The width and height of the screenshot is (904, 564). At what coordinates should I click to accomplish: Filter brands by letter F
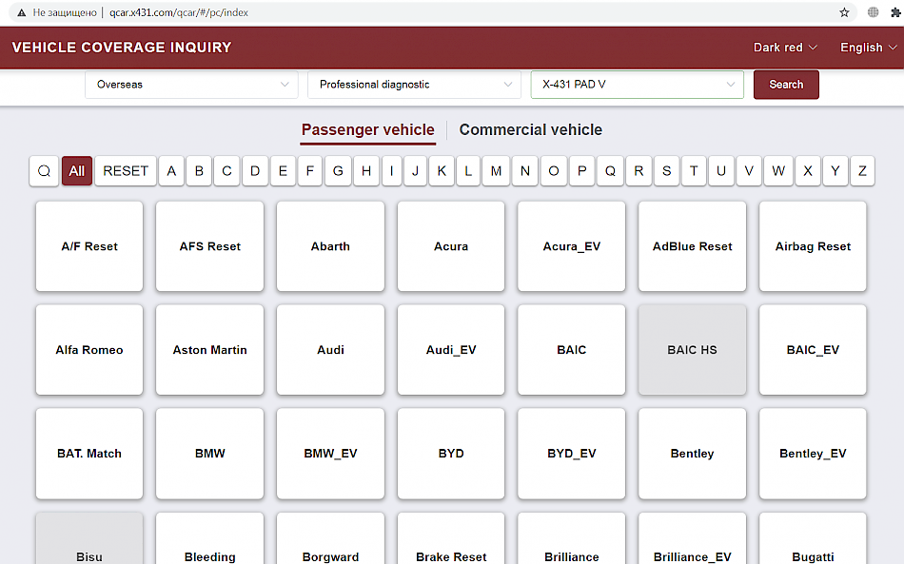tap(309, 171)
